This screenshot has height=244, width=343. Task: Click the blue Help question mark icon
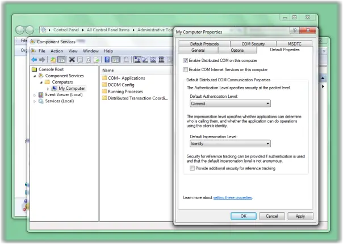[x=107, y=60]
